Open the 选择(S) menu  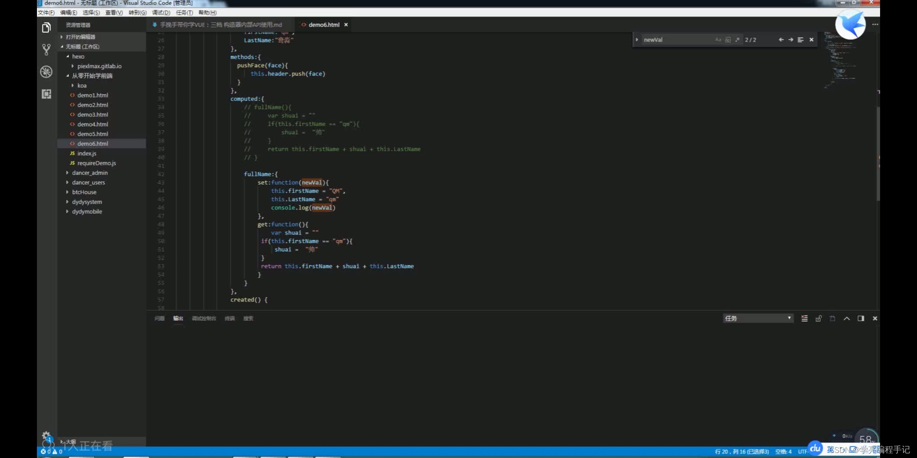(x=91, y=13)
